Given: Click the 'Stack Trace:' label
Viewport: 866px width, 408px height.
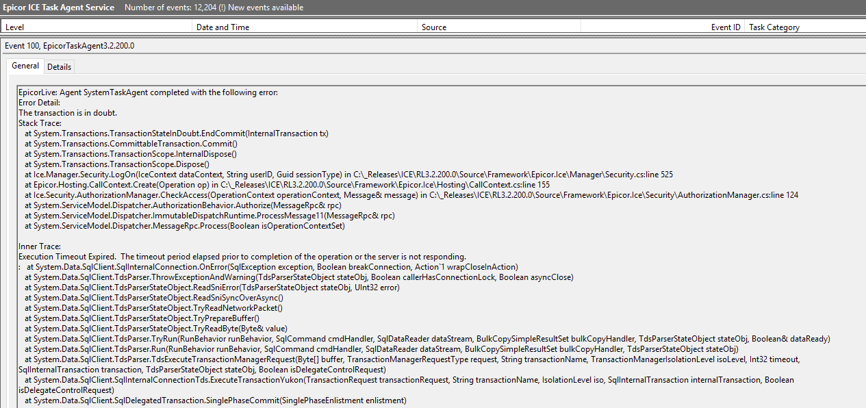Looking at the screenshot, I should [x=40, y=123].
